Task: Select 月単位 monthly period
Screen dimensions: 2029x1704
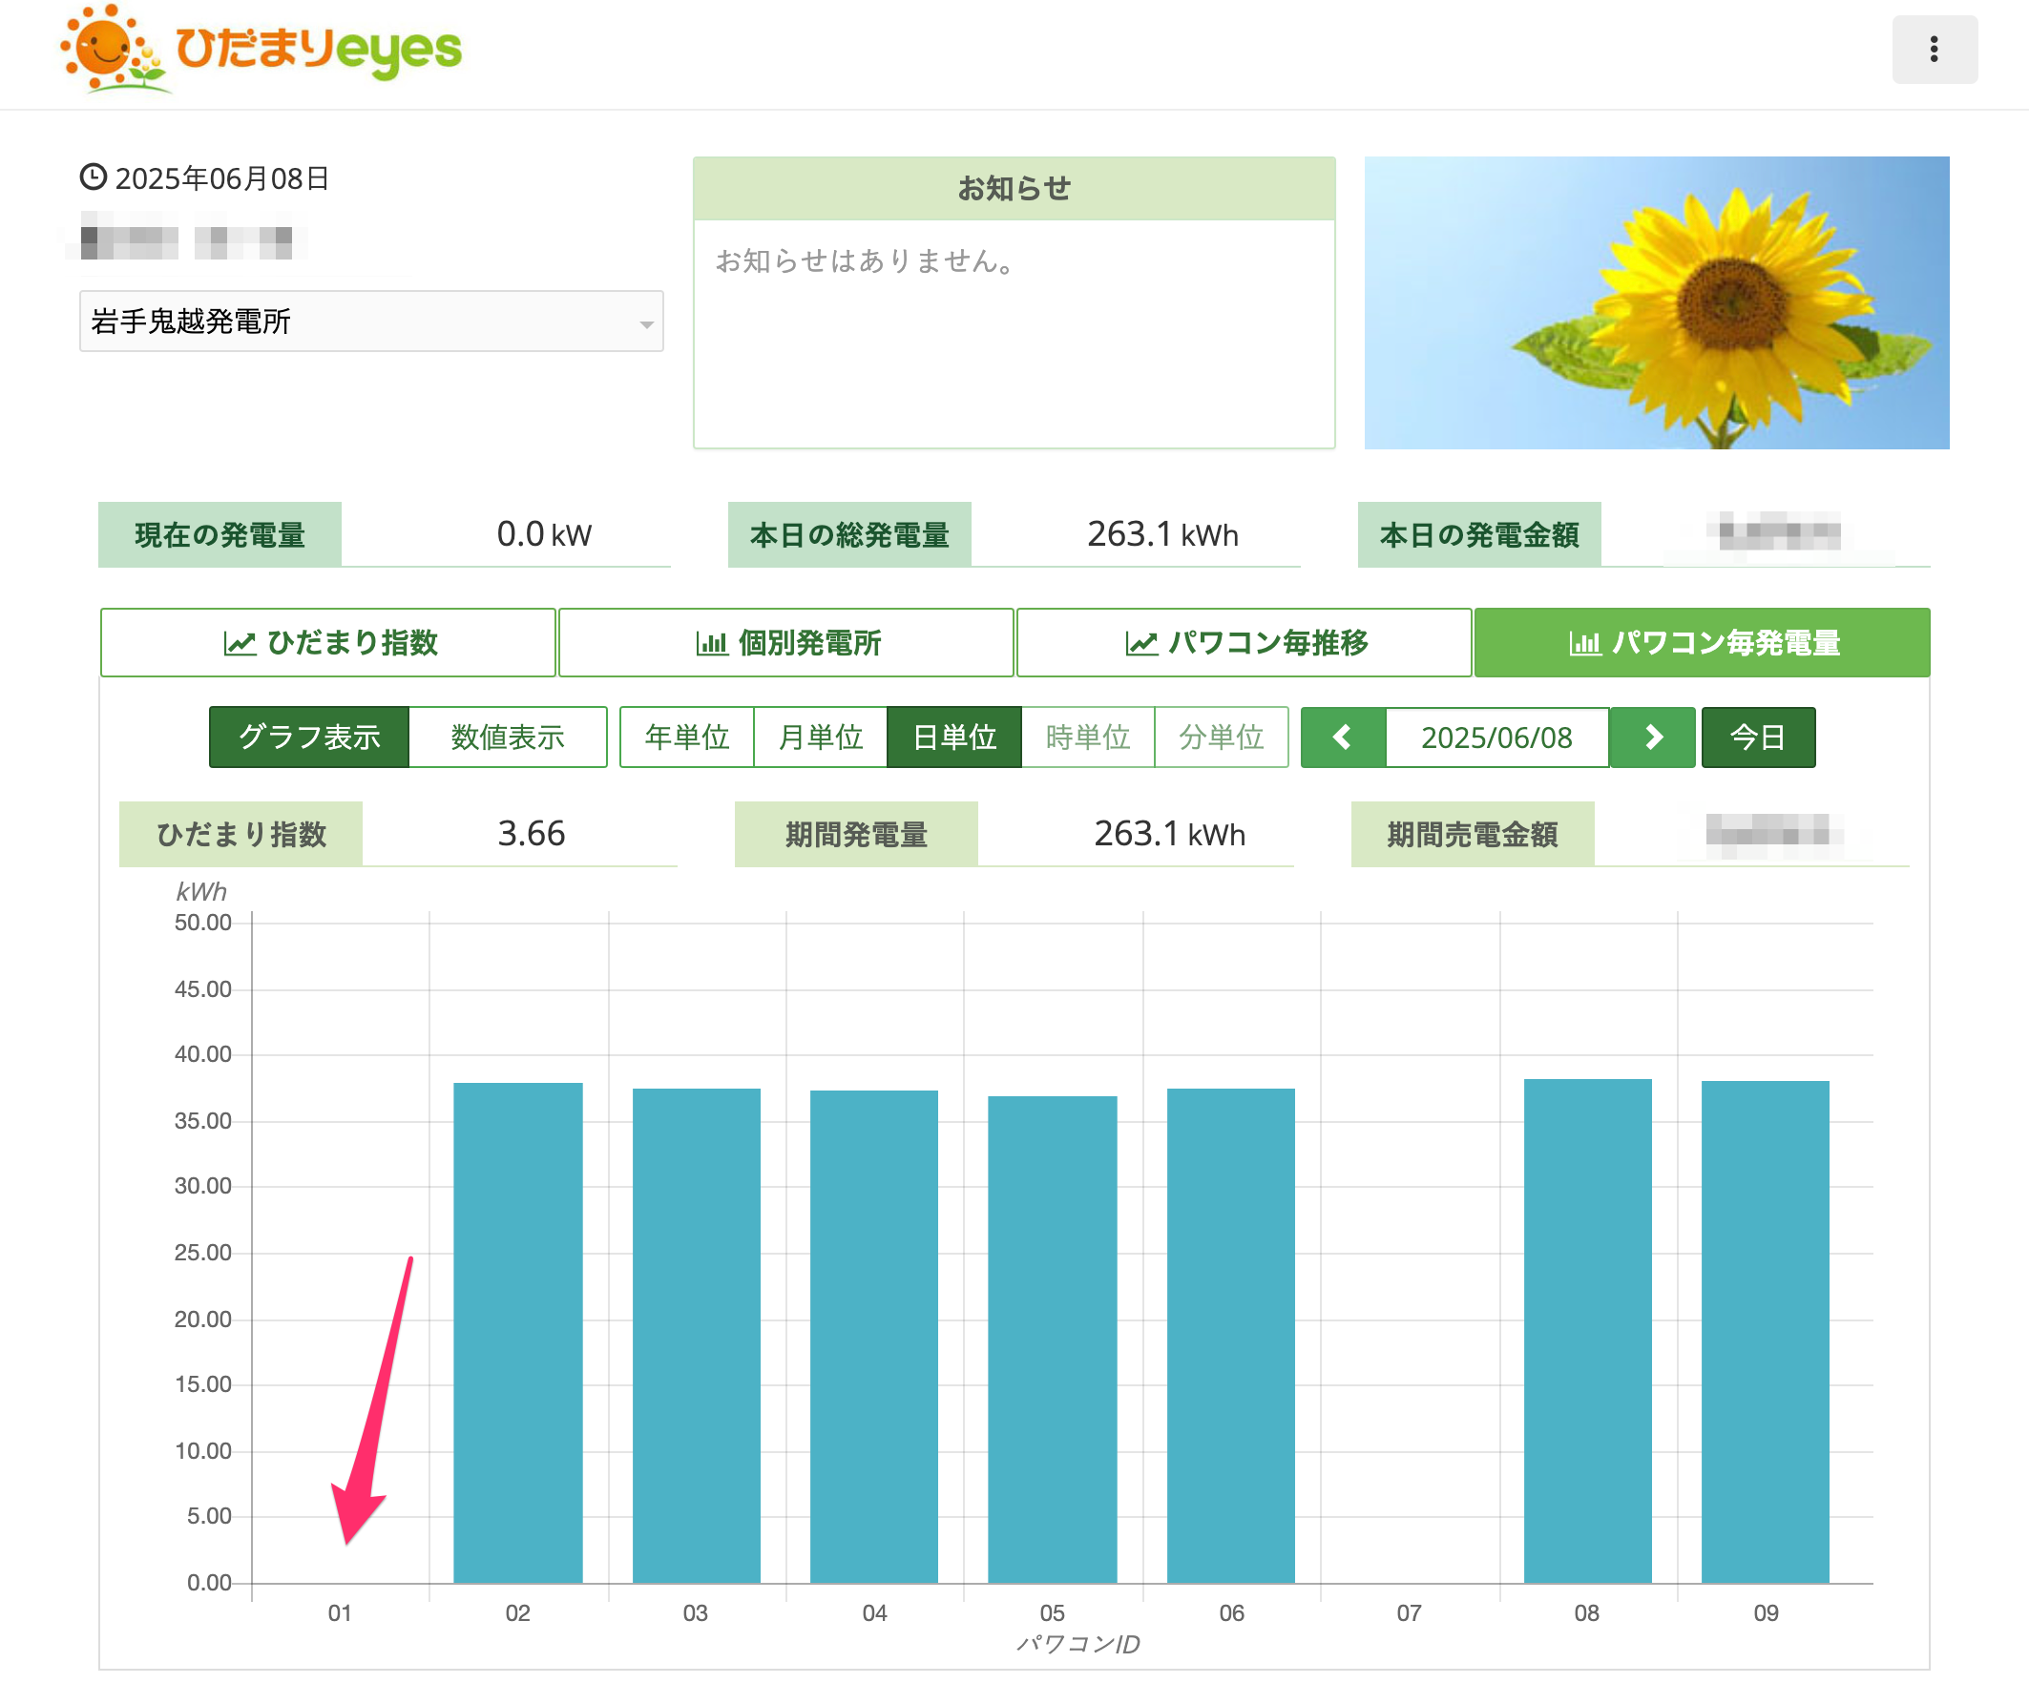Action: coord(821,738)
